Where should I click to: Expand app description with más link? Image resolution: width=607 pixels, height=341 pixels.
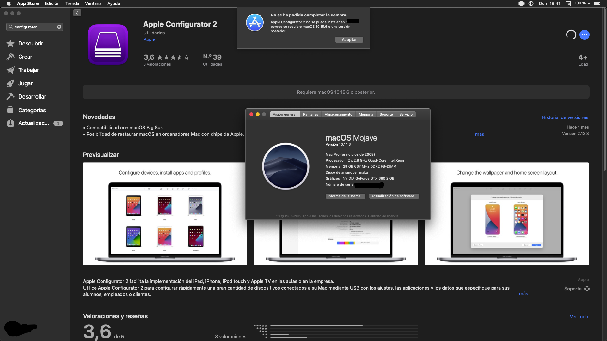pos(523,294)
